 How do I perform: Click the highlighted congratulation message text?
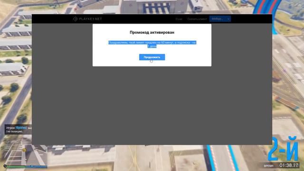pos(152,44)
